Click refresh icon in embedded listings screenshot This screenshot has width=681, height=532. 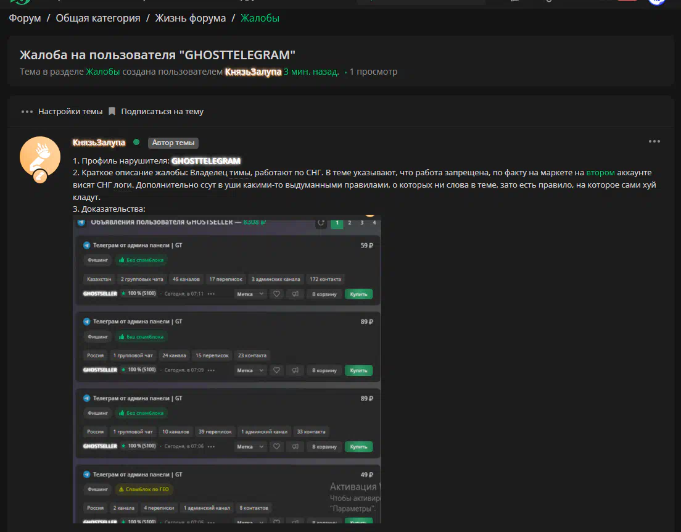pos(321,223)
